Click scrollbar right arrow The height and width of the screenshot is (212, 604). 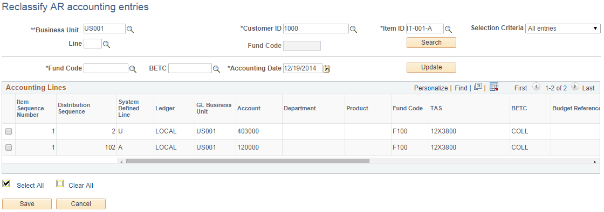[x=594, y=161]
